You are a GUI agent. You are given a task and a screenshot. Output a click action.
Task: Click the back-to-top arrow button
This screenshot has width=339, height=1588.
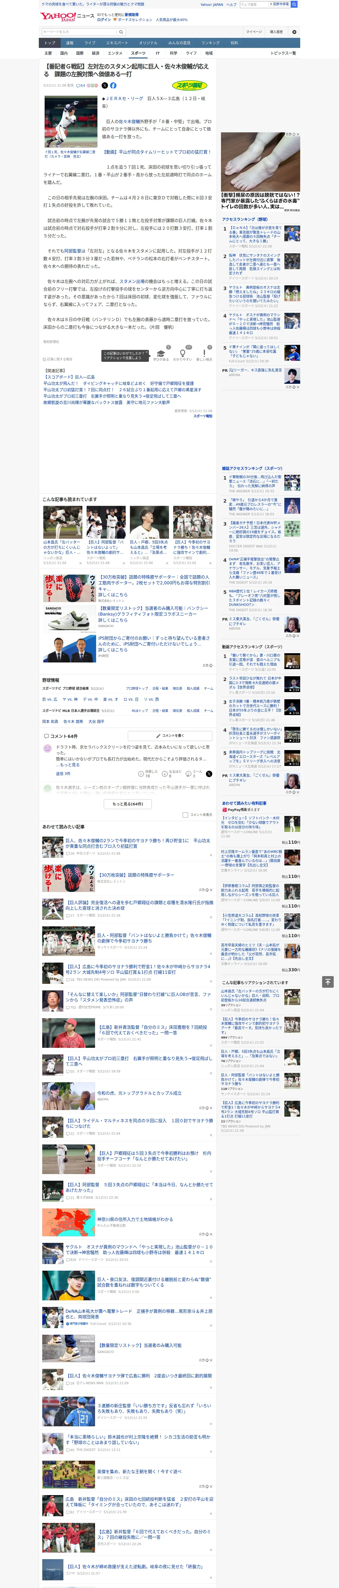click(x=328, y=981)
